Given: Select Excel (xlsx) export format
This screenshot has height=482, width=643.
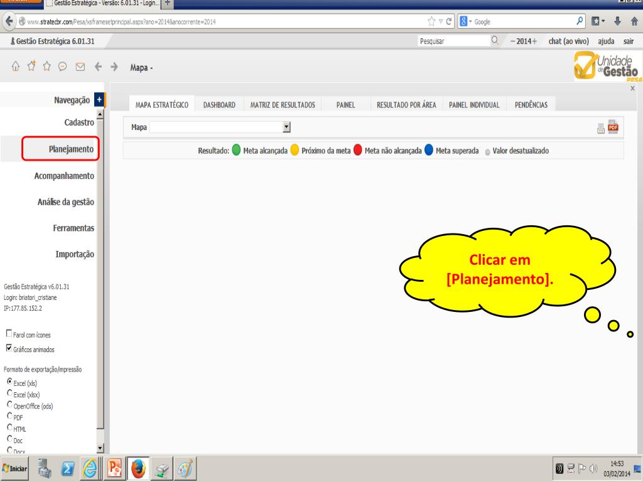Looking at the screenshot, I should (9, 393).
